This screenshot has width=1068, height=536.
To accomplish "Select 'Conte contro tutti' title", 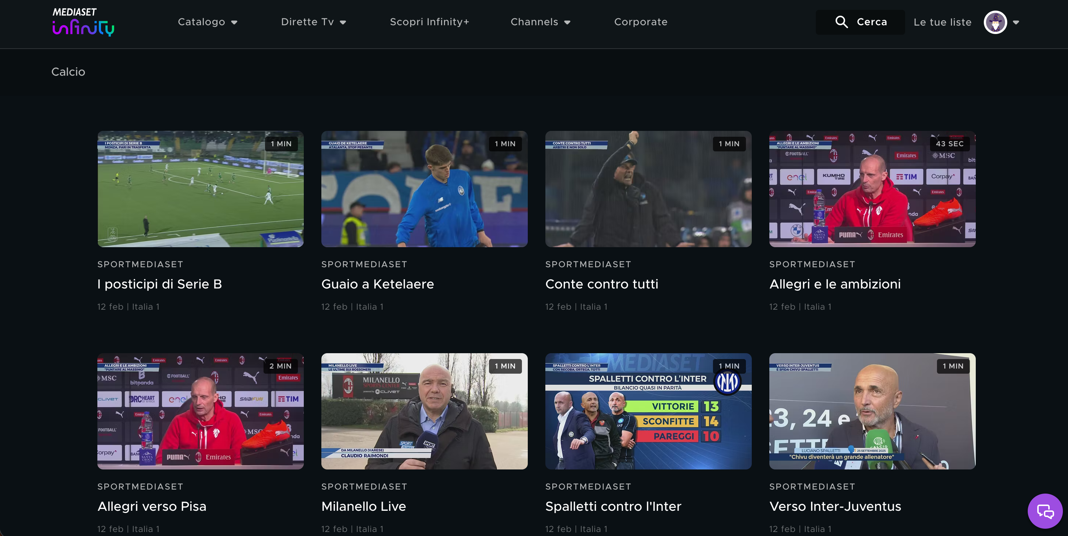I will pos(602,284).
